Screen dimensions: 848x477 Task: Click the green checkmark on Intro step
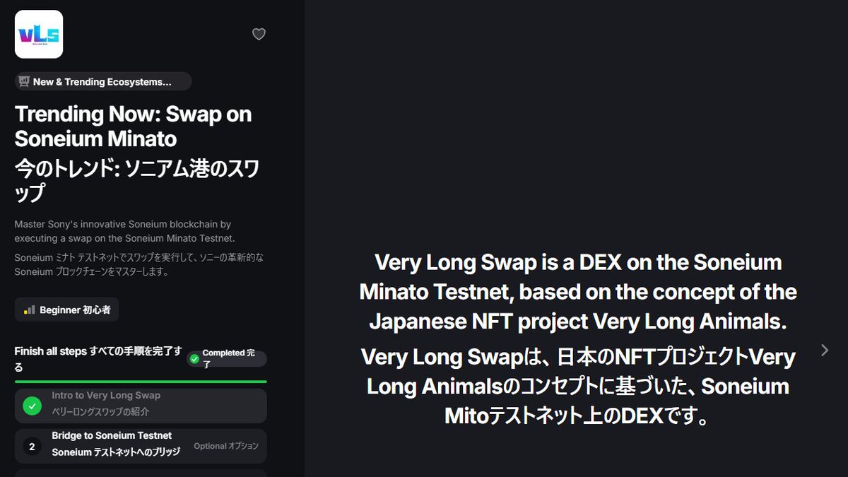tap(32, 406)
